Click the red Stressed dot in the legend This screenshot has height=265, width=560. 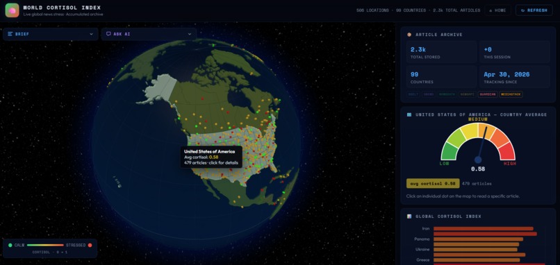point(90,245)
